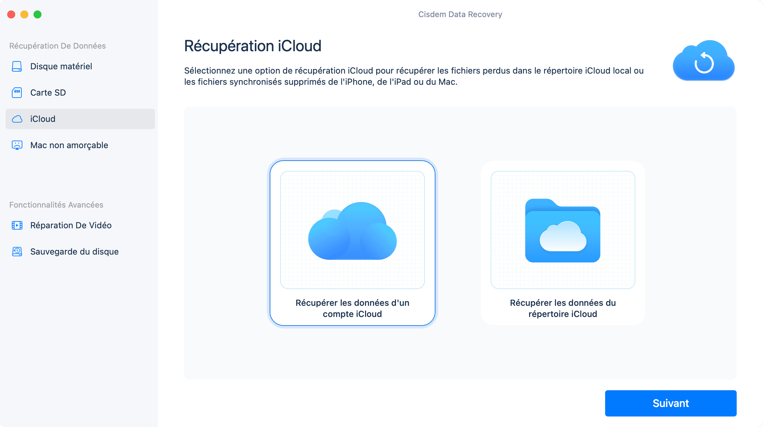Open Sauvegarde du disque feature

[80, 252]
